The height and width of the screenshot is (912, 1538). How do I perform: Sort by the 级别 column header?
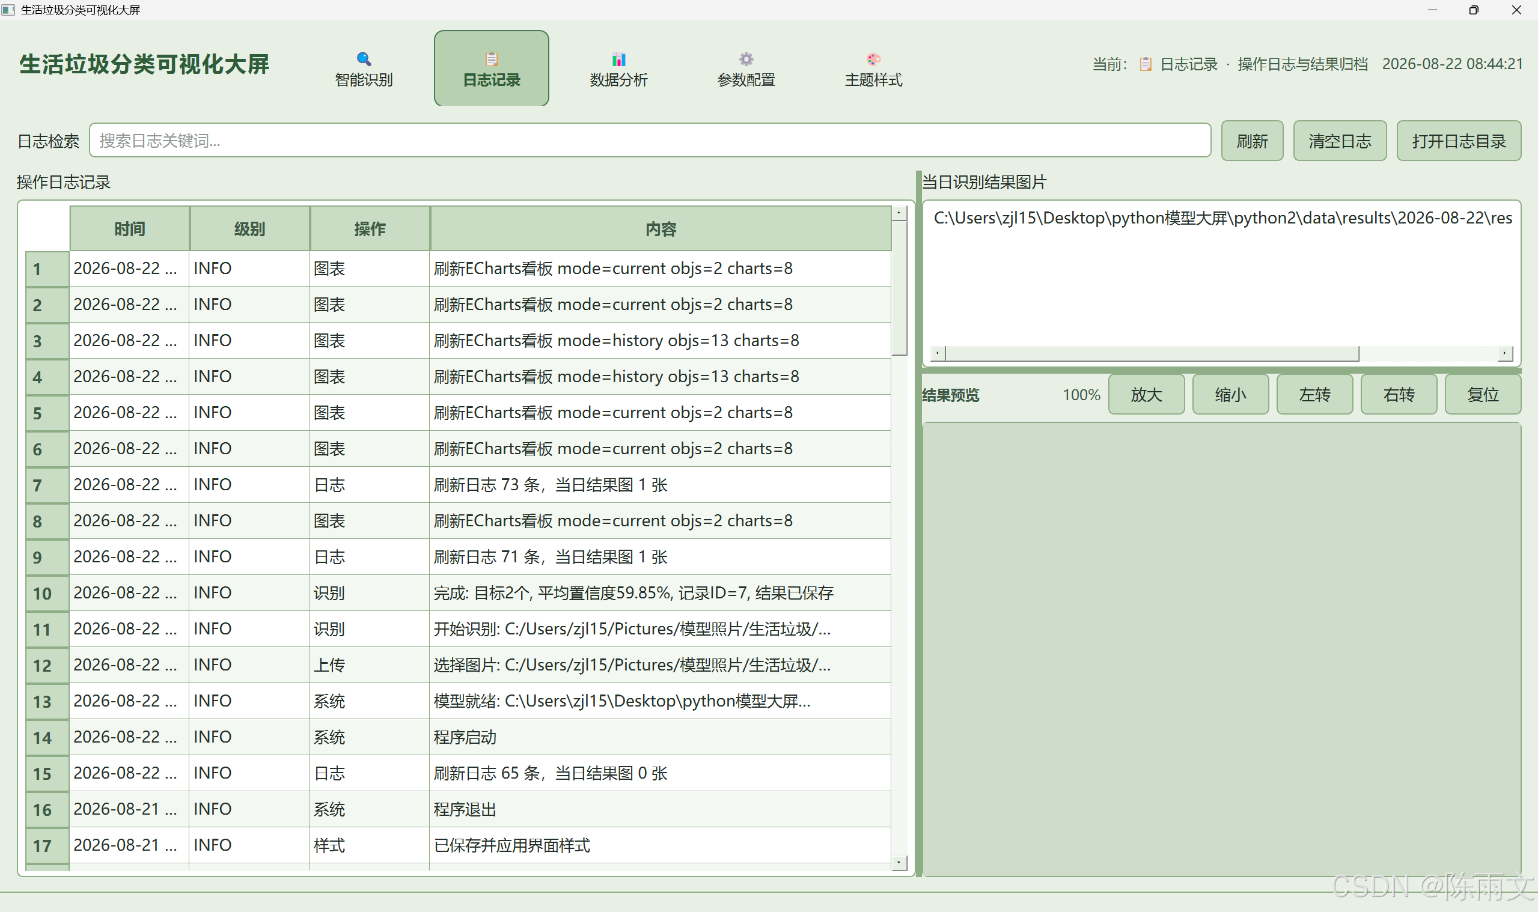pos(249,229)
